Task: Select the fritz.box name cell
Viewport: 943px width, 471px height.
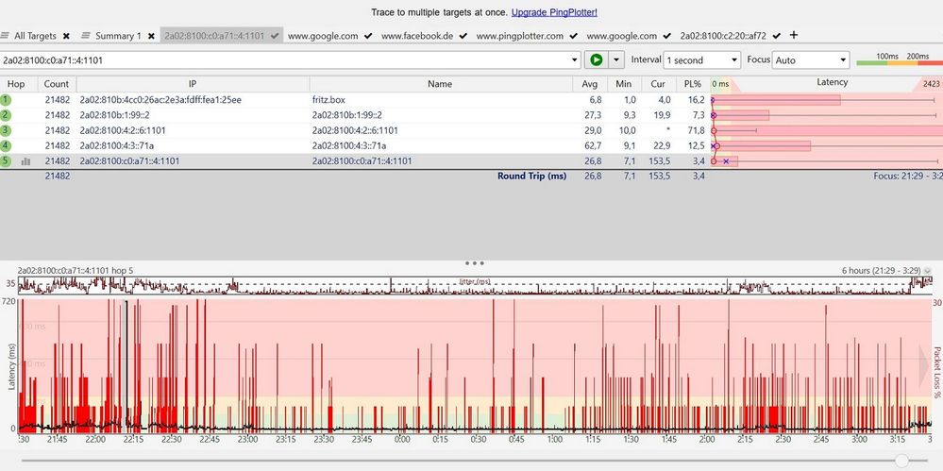Action: pos(328,100)
